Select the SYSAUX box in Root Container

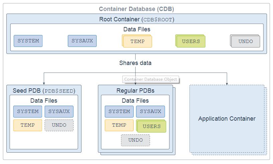pyautogui.click(x=82, y=41)
